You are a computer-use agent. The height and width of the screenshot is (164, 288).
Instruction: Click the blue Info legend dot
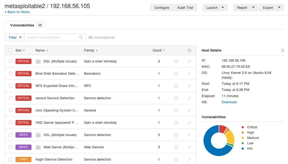pos(243,149)
